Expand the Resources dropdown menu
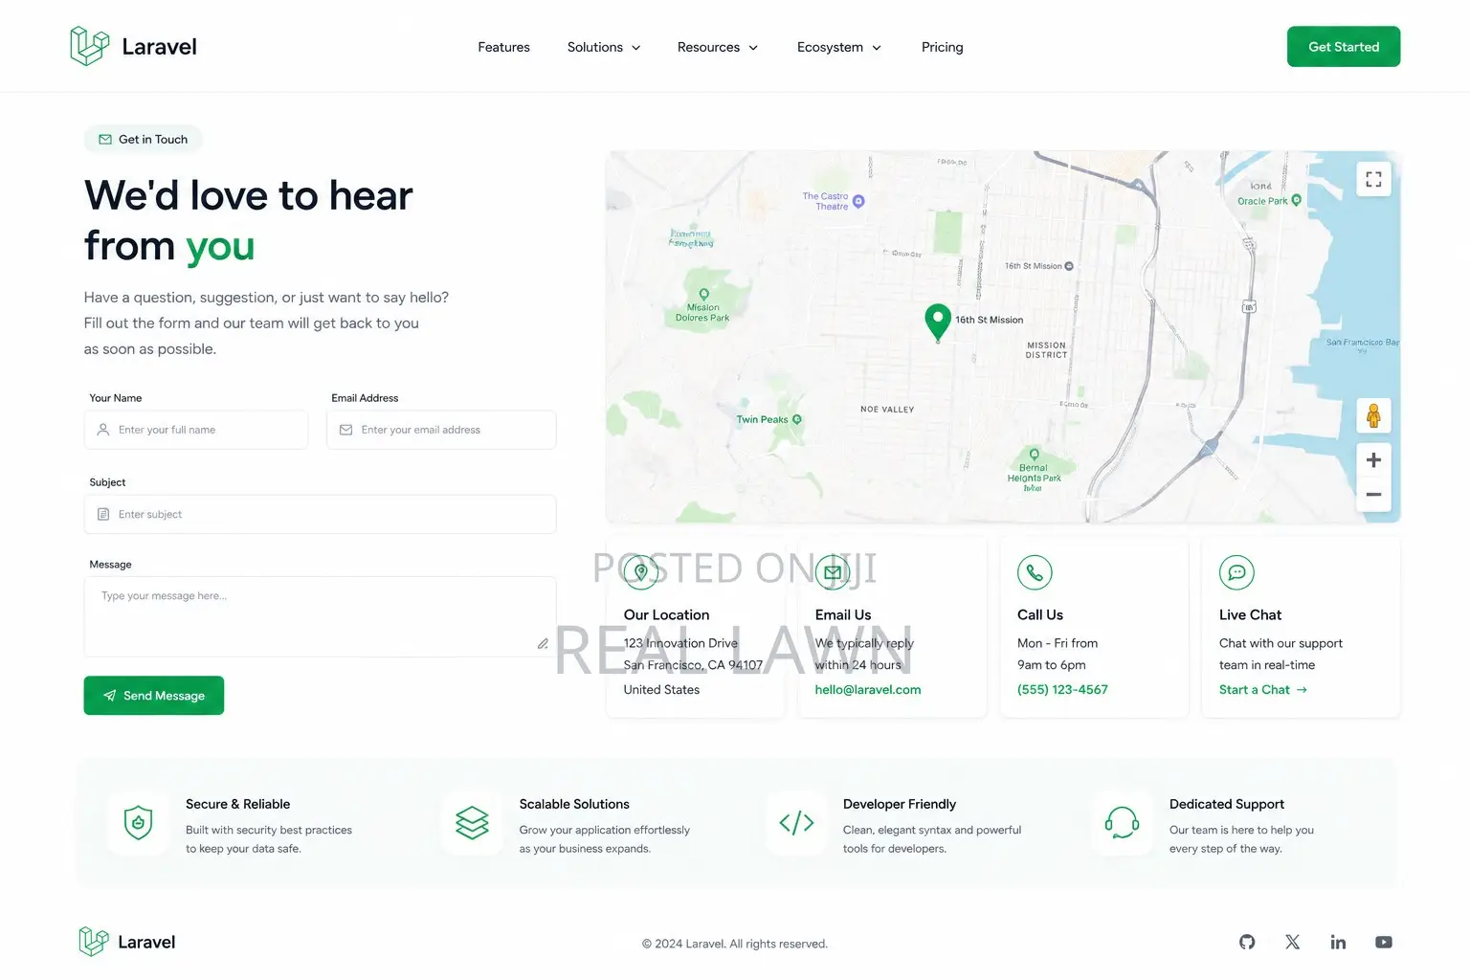Screen dimensions: 1470x980 pyautogui.click(x=718, y=47)
